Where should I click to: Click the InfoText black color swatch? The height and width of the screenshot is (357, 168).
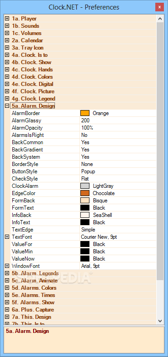point(85,222)
